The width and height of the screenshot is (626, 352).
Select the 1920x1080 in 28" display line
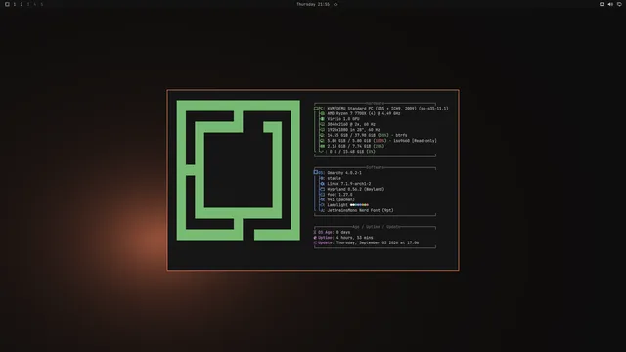click(353, 130)
